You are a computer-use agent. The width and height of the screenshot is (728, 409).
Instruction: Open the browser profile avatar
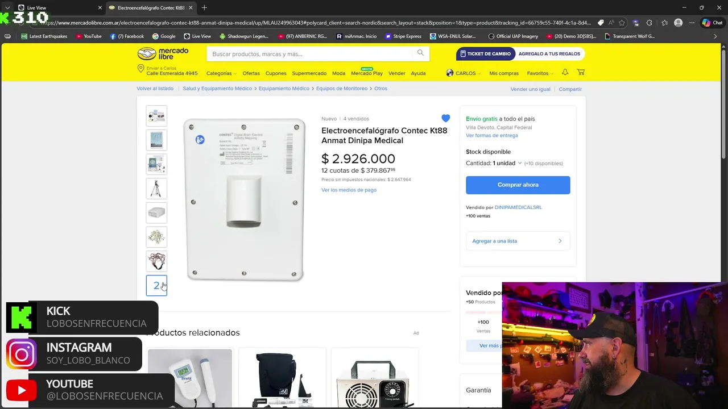coord(678,23)
